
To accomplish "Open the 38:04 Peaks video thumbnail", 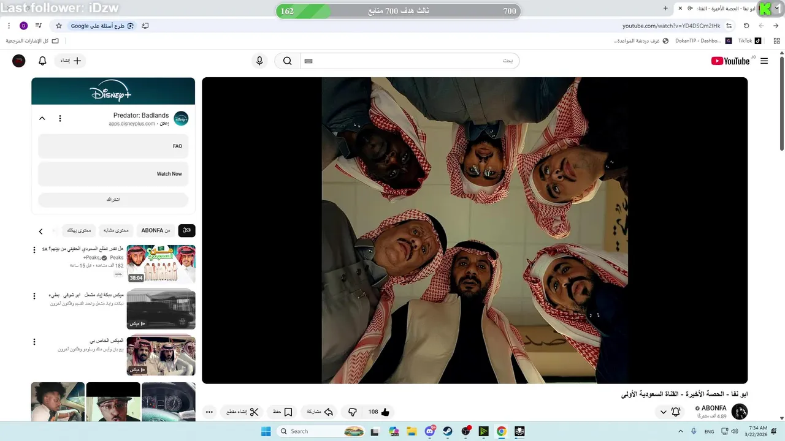I will point(161,264).
